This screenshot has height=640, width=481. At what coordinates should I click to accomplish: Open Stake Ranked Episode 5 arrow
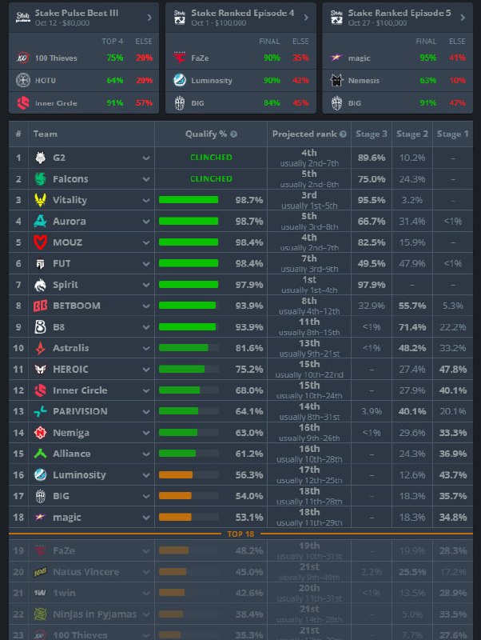[x=463, y=18]
